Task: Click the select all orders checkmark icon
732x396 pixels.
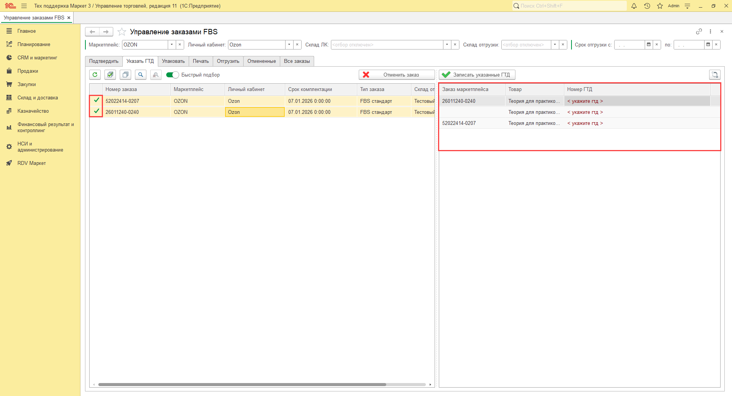Action: point(110,75)
